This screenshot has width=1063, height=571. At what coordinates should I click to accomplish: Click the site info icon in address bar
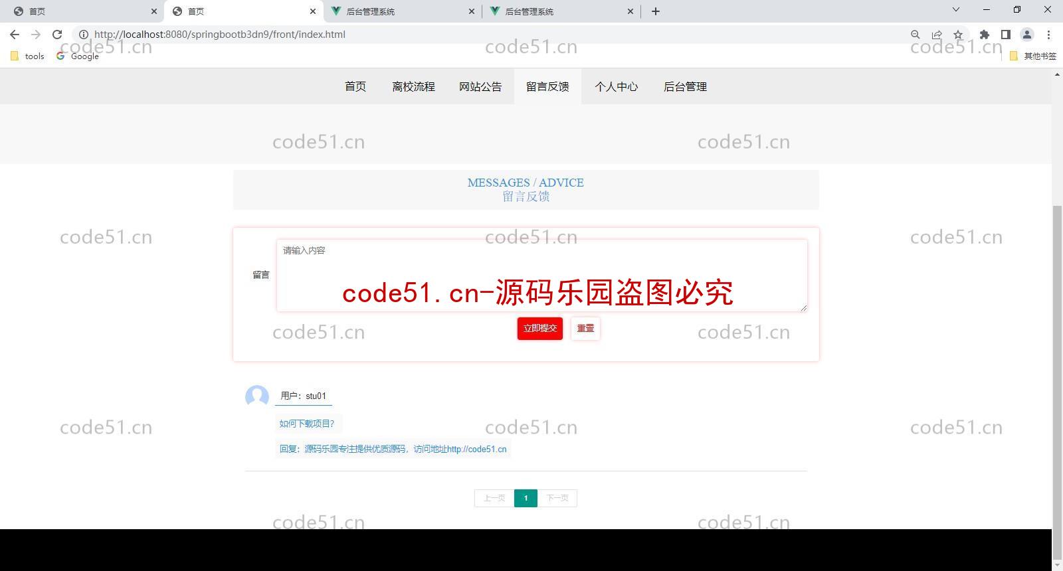[x=84, y=35]
